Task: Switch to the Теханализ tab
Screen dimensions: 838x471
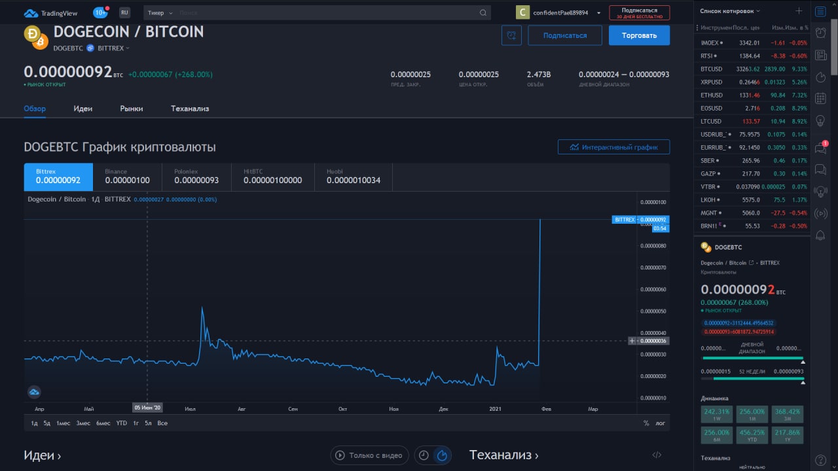Action: [x=190, y=109]
